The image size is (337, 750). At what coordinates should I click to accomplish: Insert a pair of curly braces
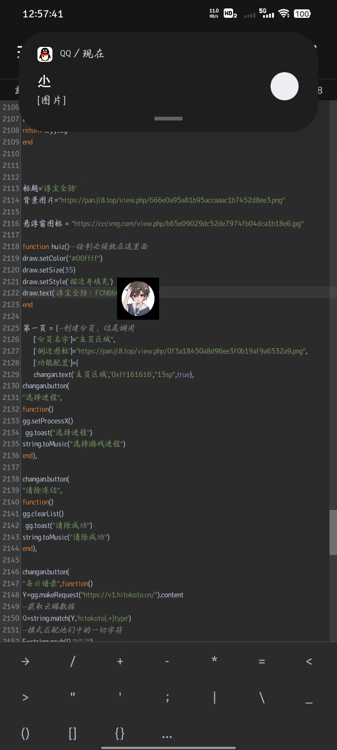point(120,734)
